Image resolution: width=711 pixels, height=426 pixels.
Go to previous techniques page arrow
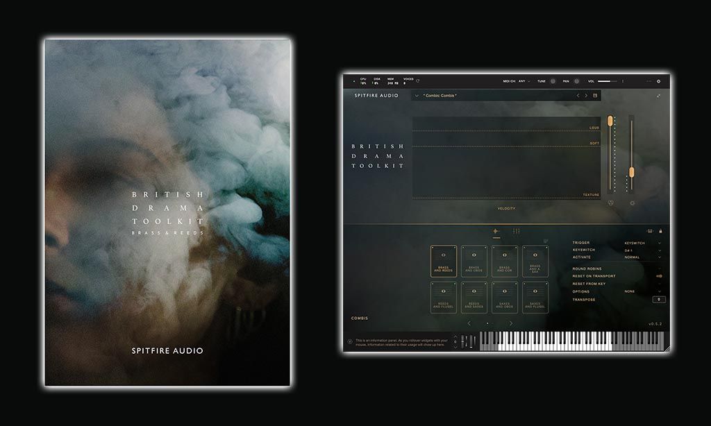tap(469, 323)
